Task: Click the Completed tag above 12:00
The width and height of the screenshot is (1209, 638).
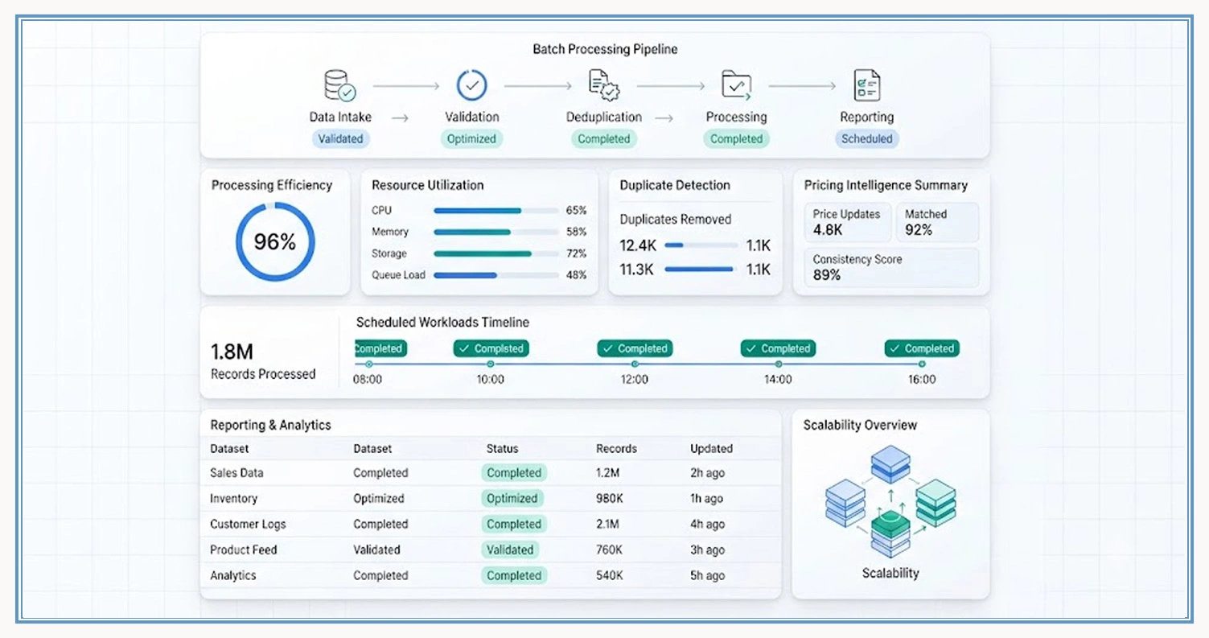Action: pyautogui.click(x=635, y=348)
